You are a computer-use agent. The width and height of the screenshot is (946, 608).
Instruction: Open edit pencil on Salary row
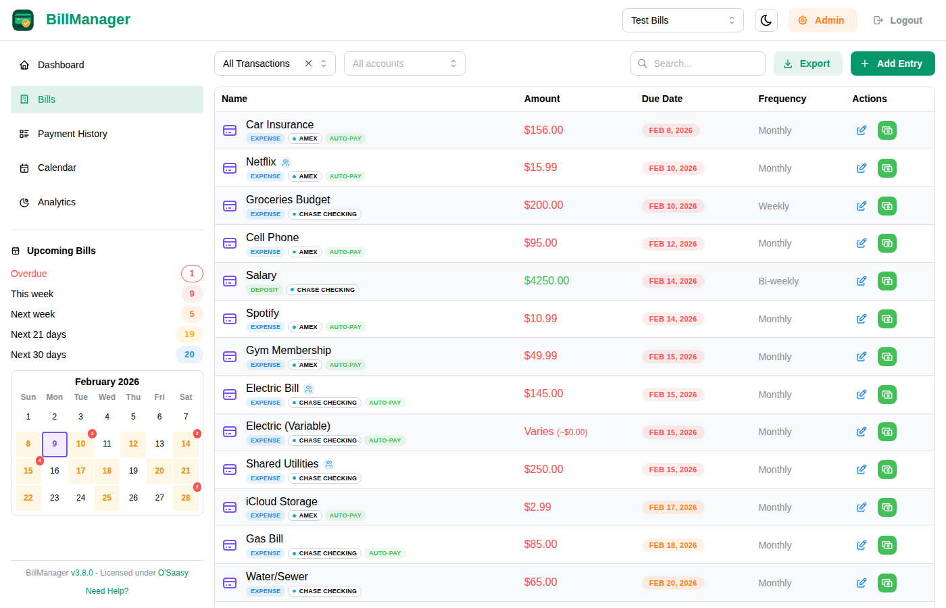[x=862, y=281]
